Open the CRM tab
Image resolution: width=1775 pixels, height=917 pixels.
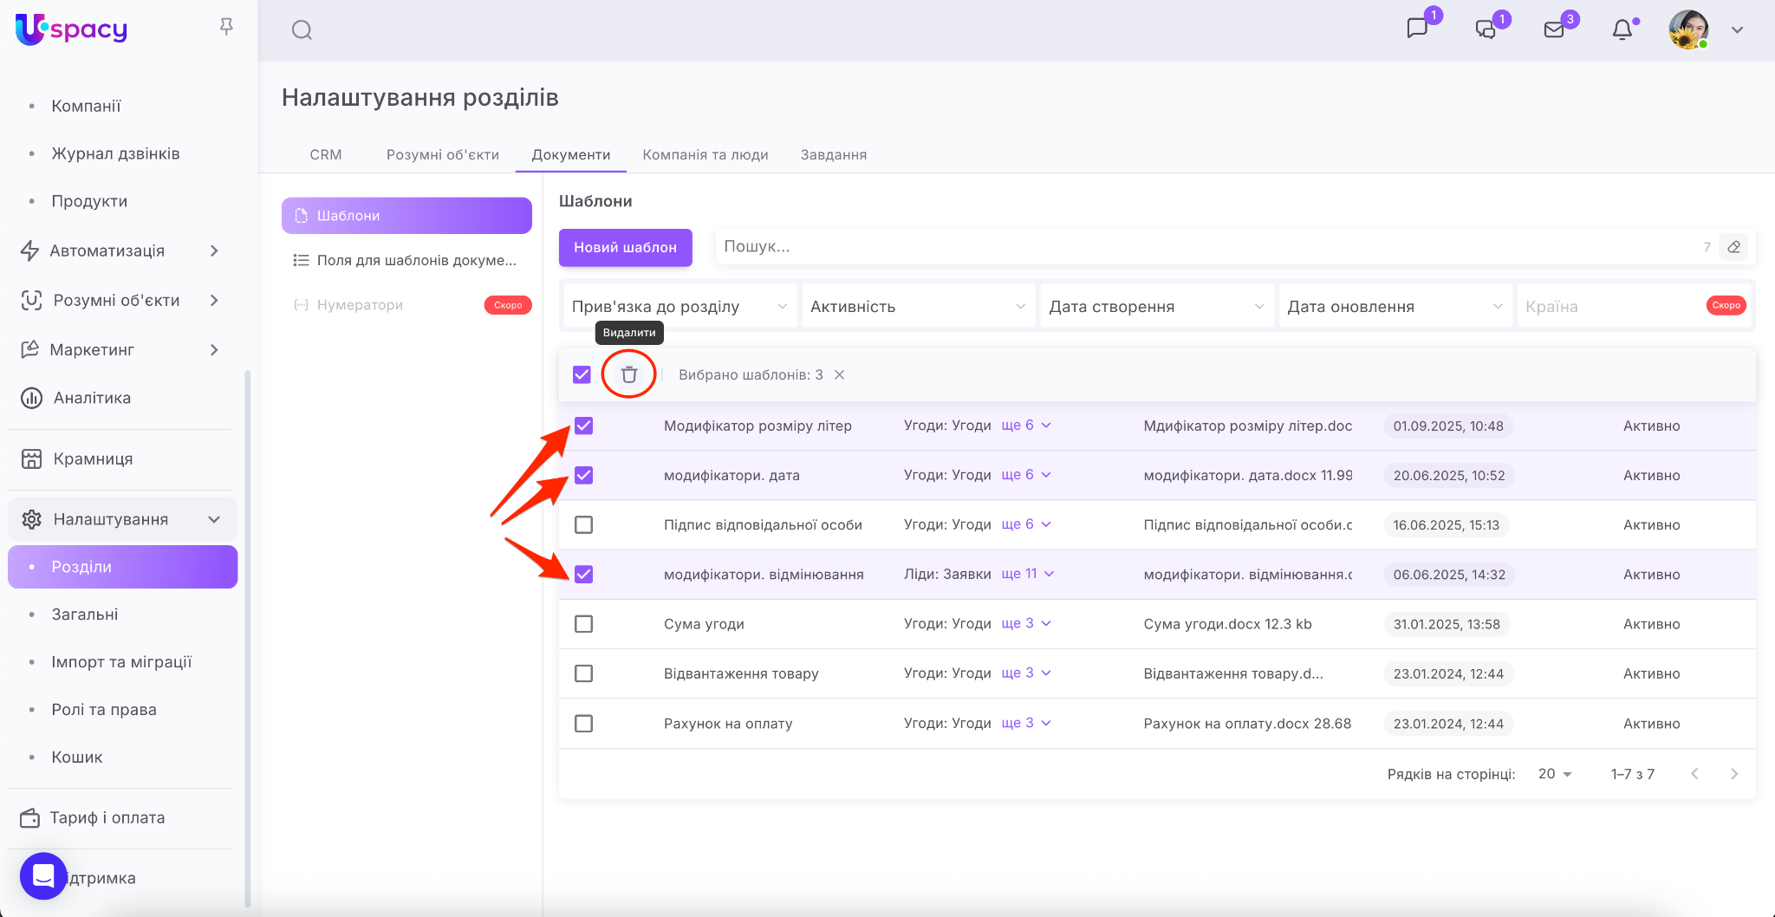click(326, 154)
